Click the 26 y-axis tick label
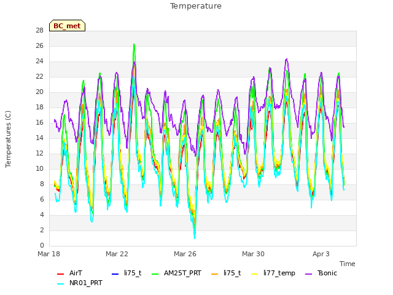This screenshot has height=295, width=393. click(x=39, y=46)
